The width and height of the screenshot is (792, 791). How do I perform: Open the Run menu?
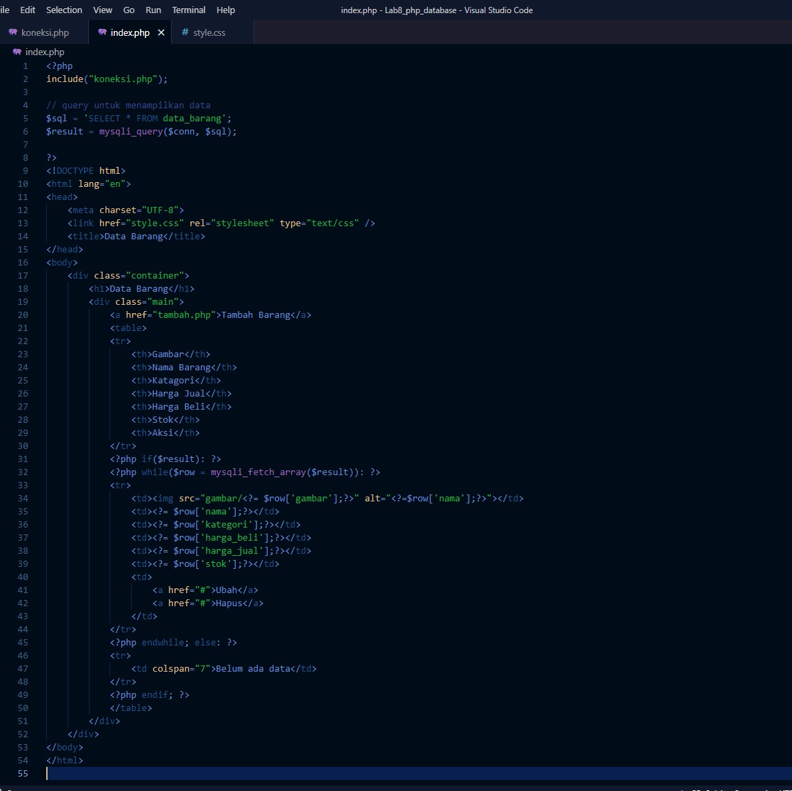[x=153, y=10]
